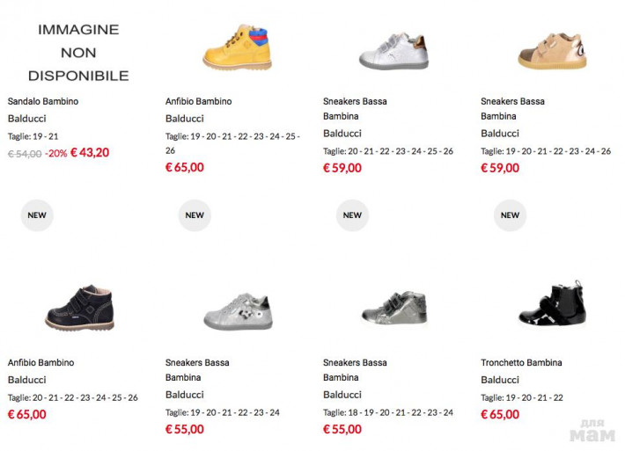Open the Sandalo Bambino product link
625x451 pixels.
click(43, 101)
